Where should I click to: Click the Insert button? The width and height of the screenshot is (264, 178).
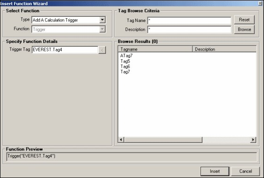[x=215, y=171]
